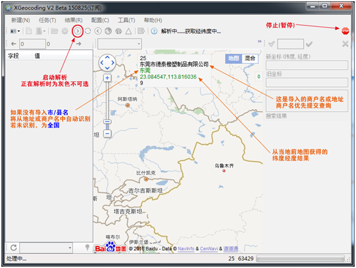
Task: Open the CenNavi link
Action: click(x=209, y=249)
